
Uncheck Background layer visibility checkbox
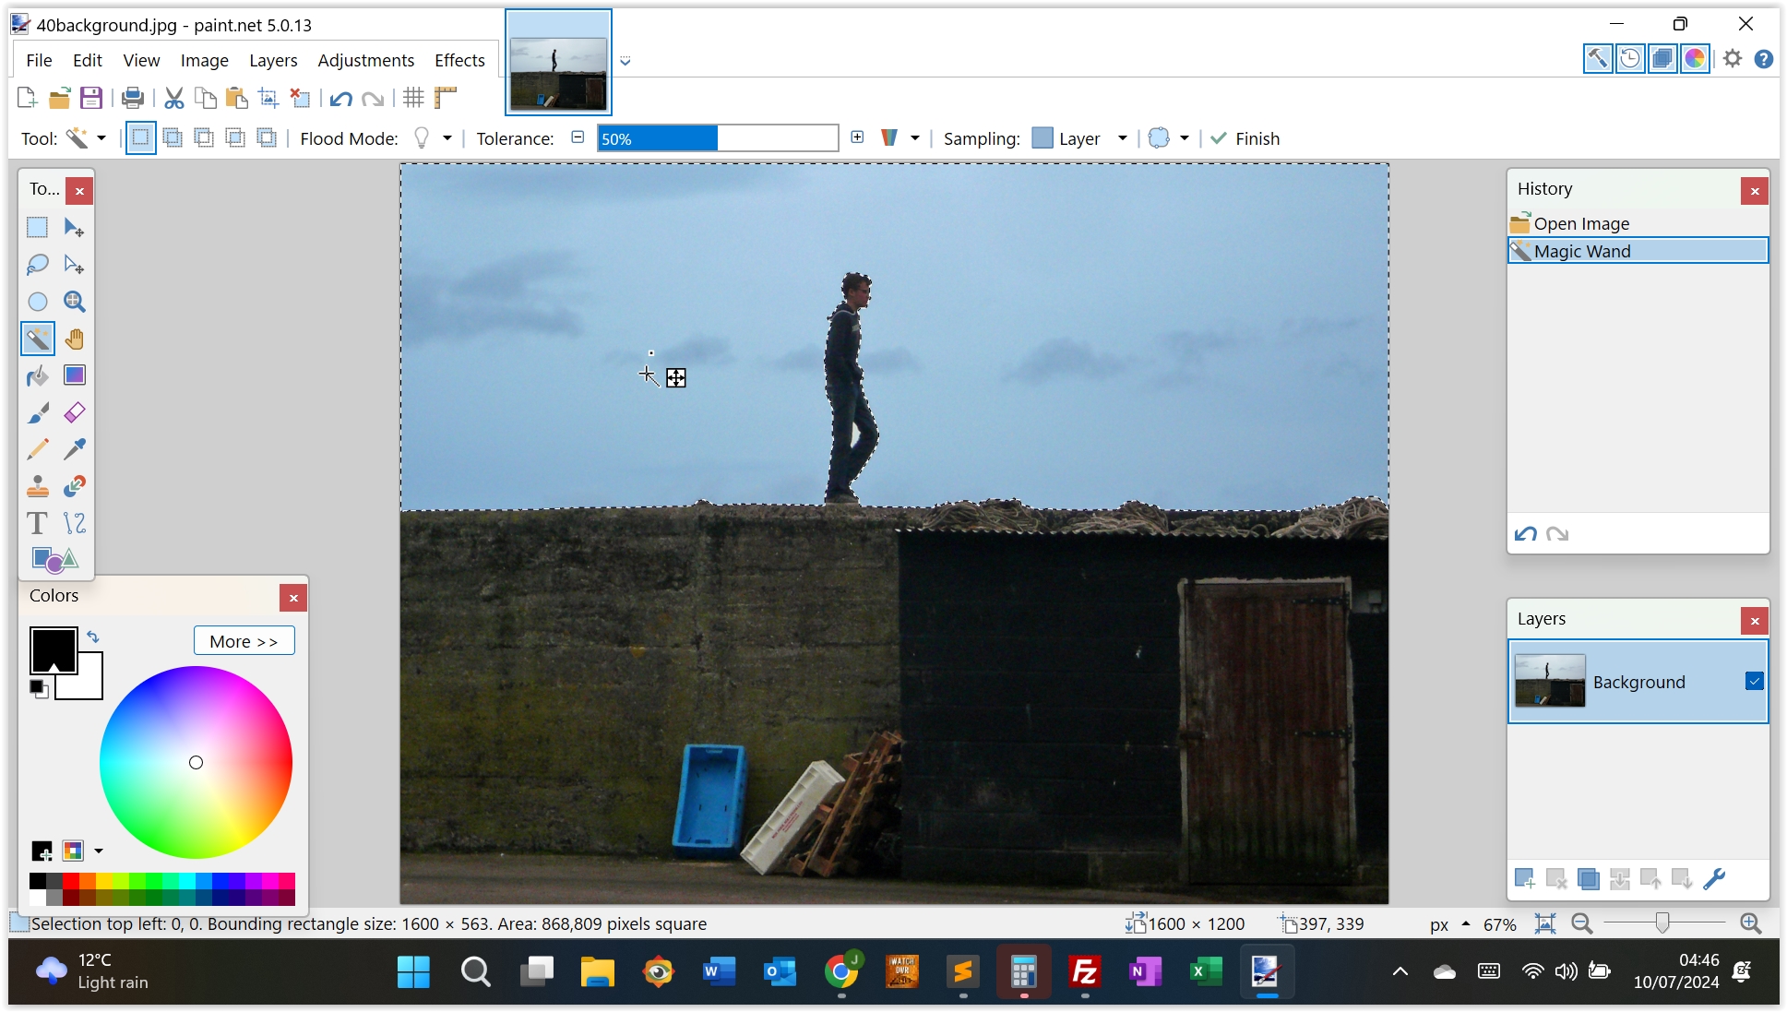1754,681
